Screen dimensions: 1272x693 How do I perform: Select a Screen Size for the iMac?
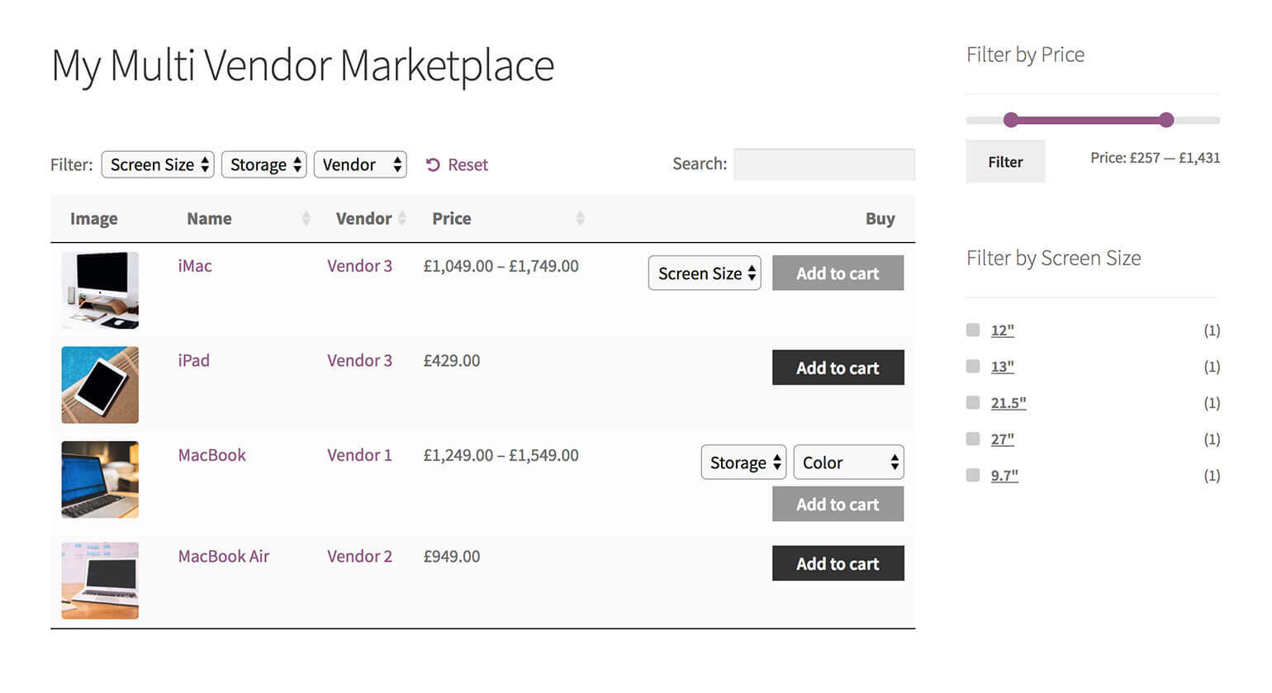[x=704, y=273]
